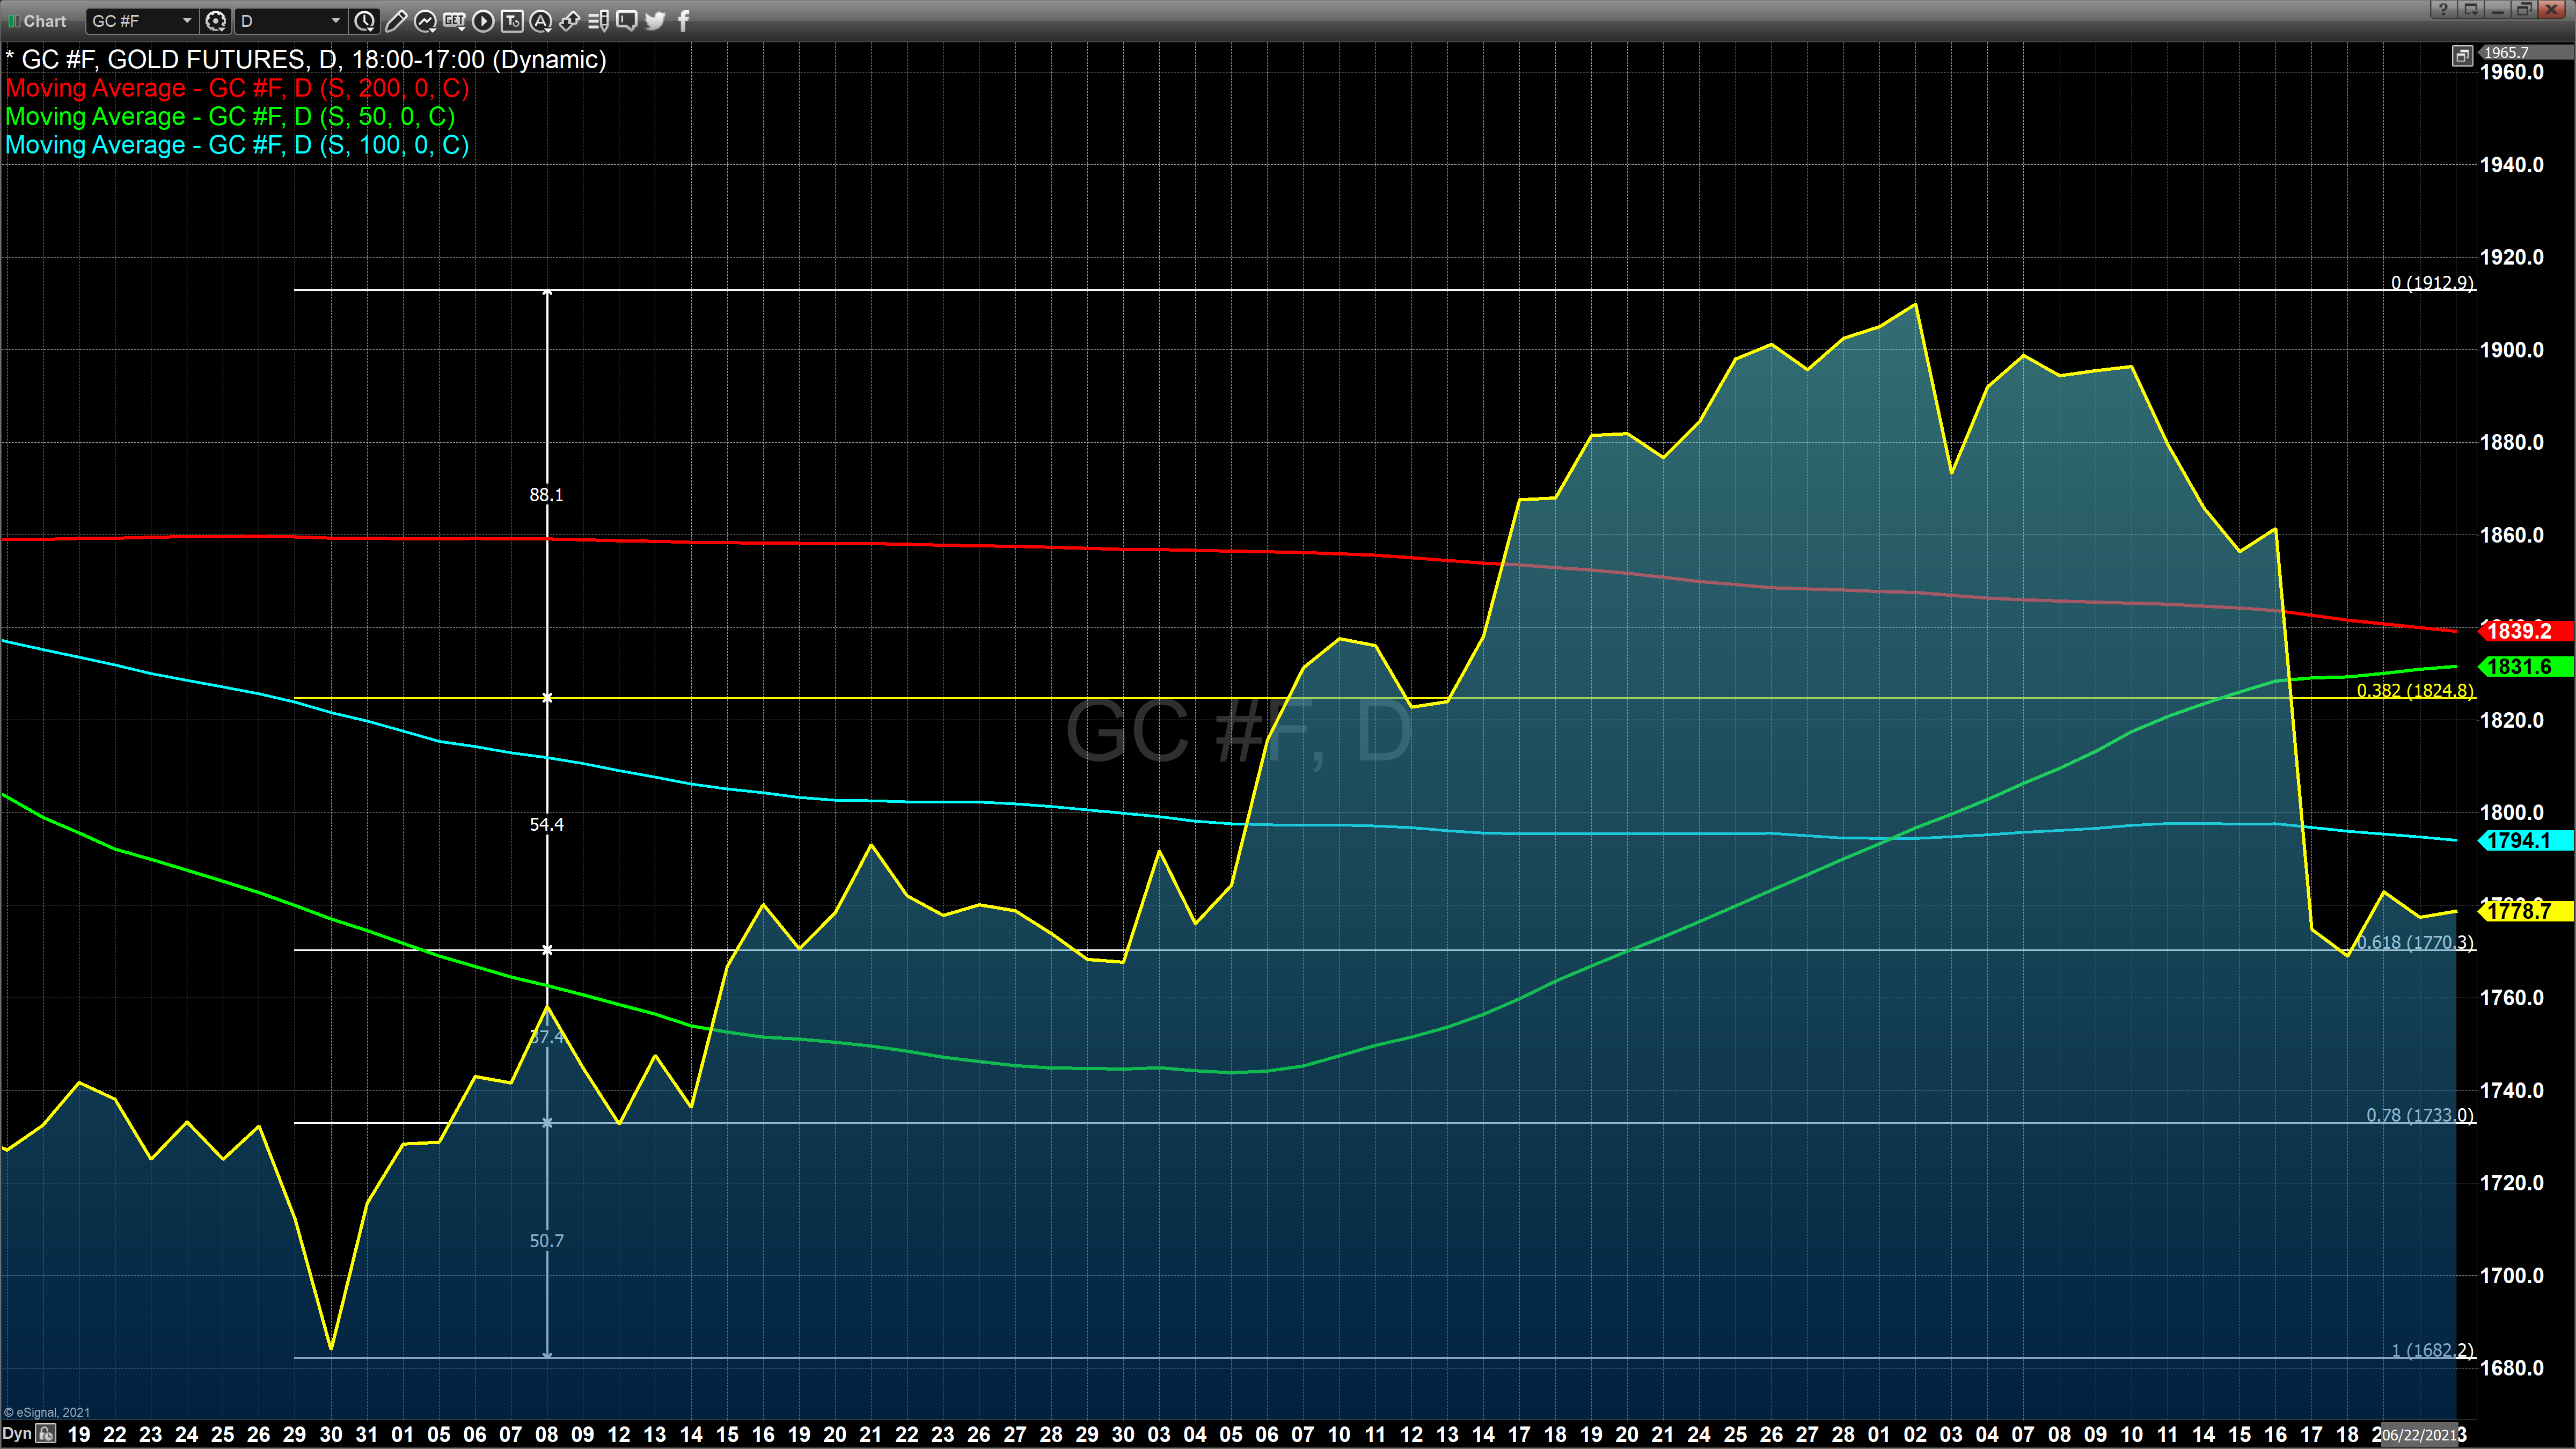Expand the D interval dropdown
This screenshot has height=1449, width=2576.
pyautogui.click(x=335, y=21)
